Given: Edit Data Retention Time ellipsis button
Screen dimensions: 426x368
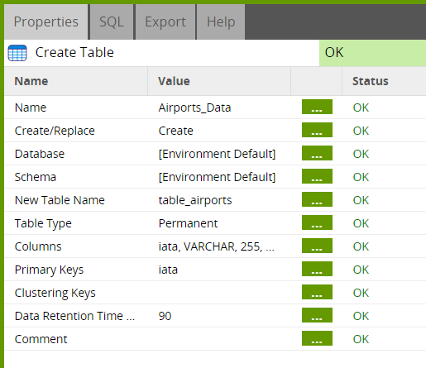Looking at the screenshot, I should pyautogui.click(x=317, y=315).
